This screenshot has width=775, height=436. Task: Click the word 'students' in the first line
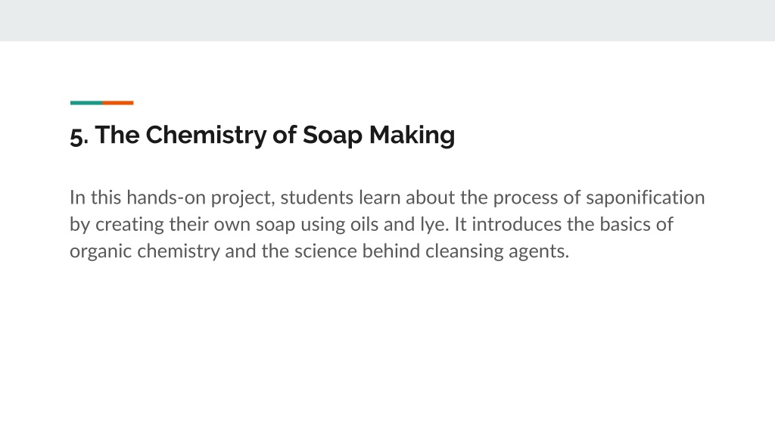(317, 198)
